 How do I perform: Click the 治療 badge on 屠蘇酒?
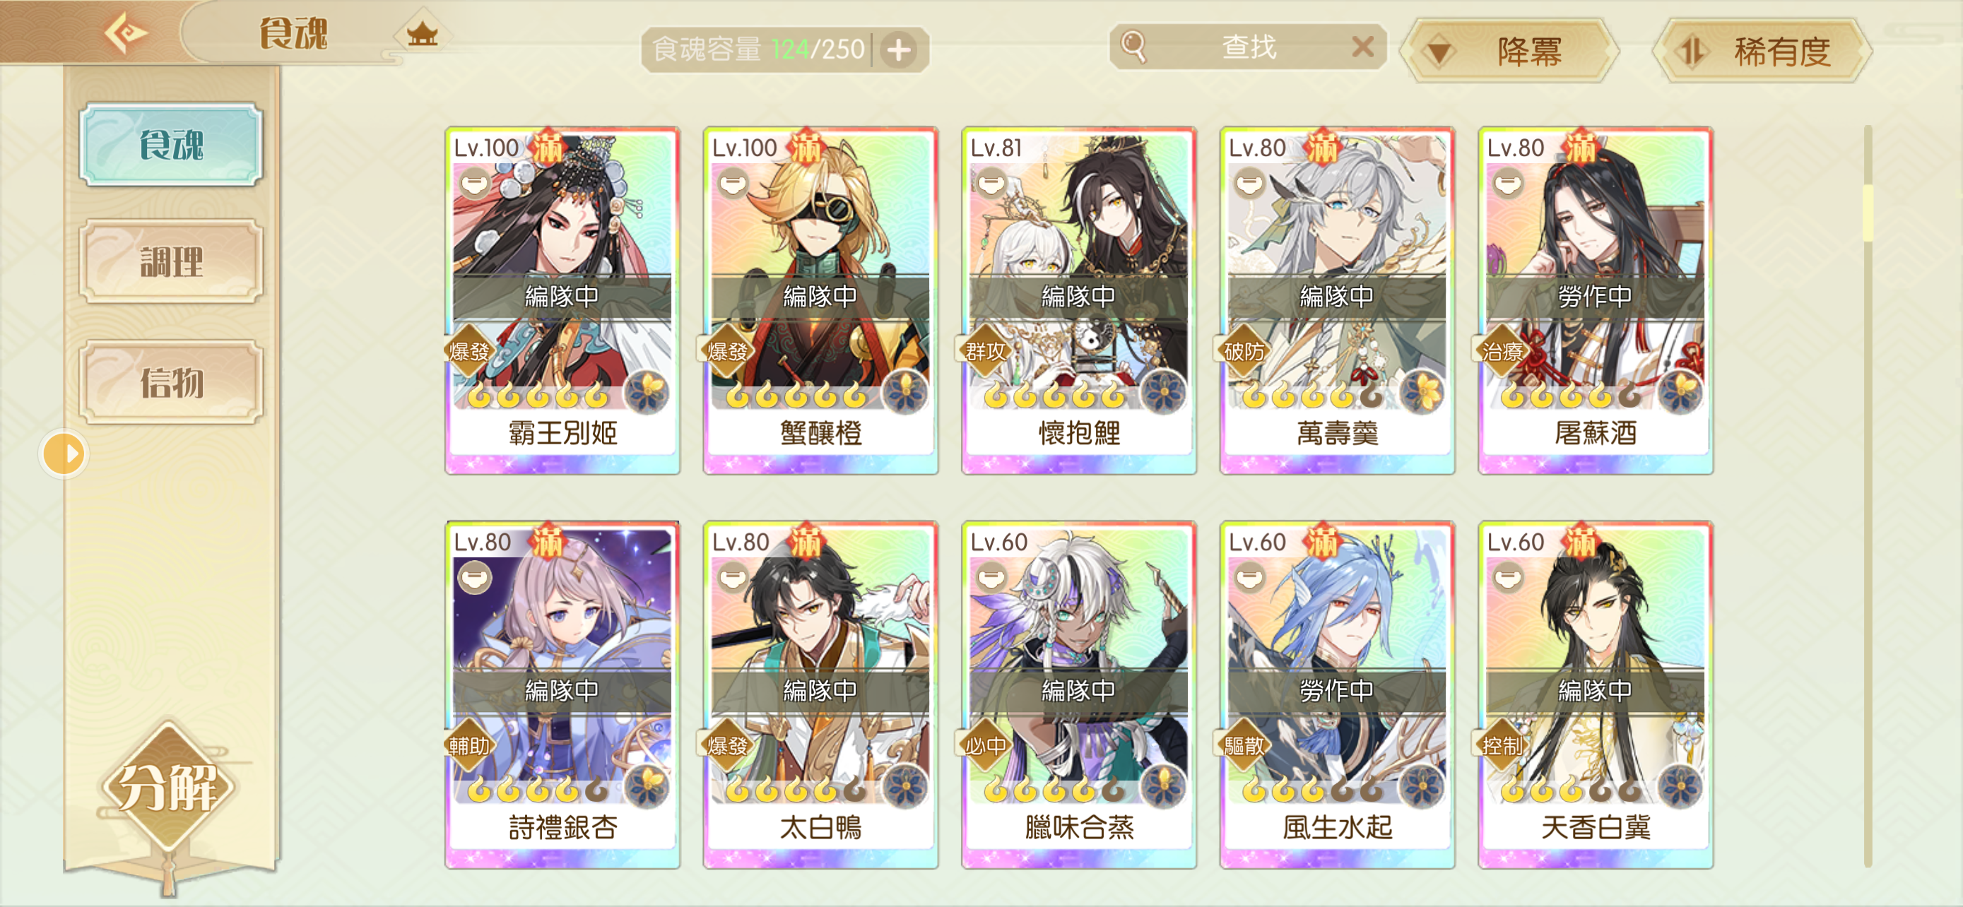[1502, 351]
